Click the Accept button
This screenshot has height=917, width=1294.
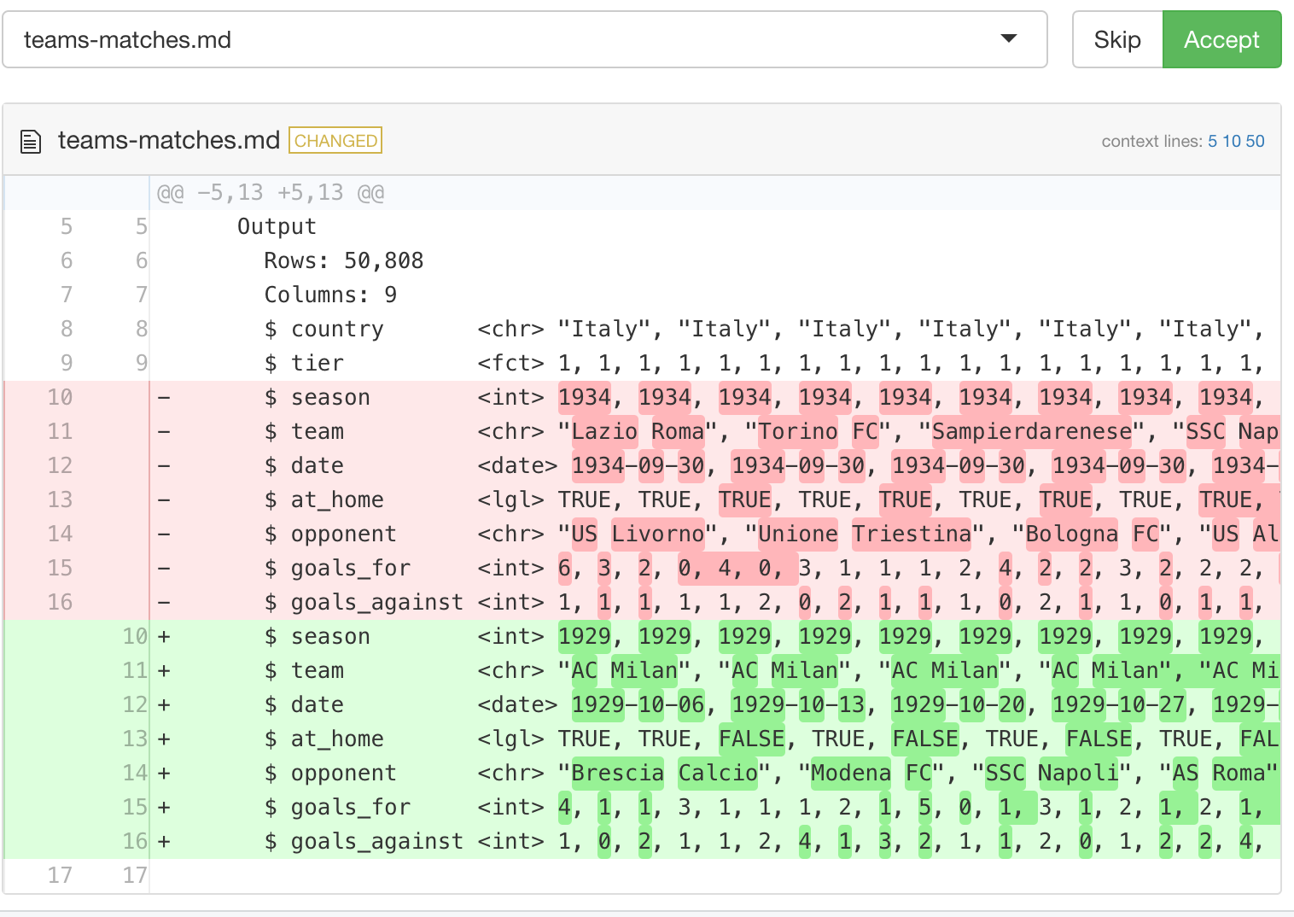tap(1221, 38)
